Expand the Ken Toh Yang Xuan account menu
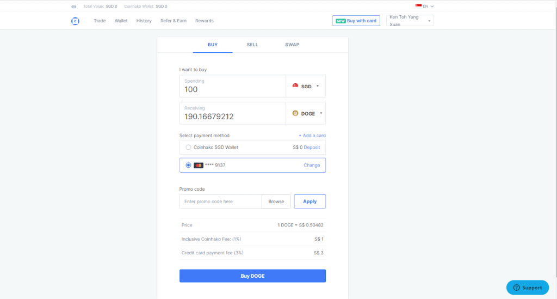 point(410,21)
